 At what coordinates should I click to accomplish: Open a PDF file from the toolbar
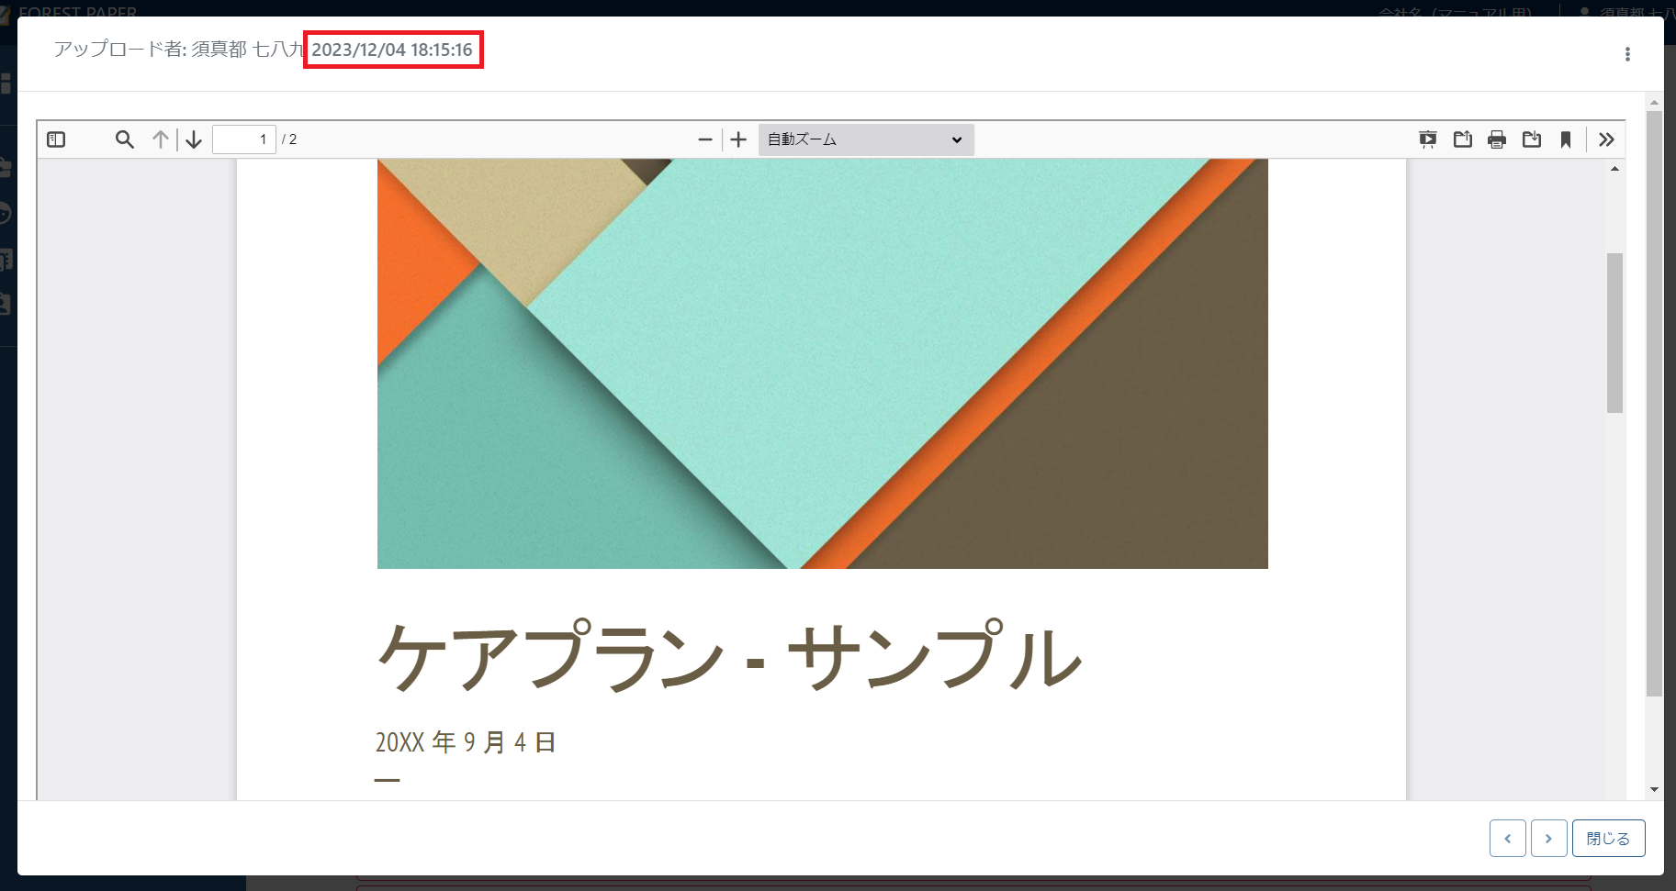point(1463,139)
